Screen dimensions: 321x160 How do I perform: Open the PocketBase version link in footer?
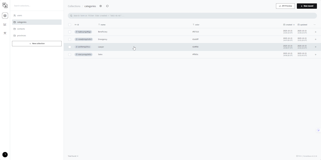tap(310, 156)
